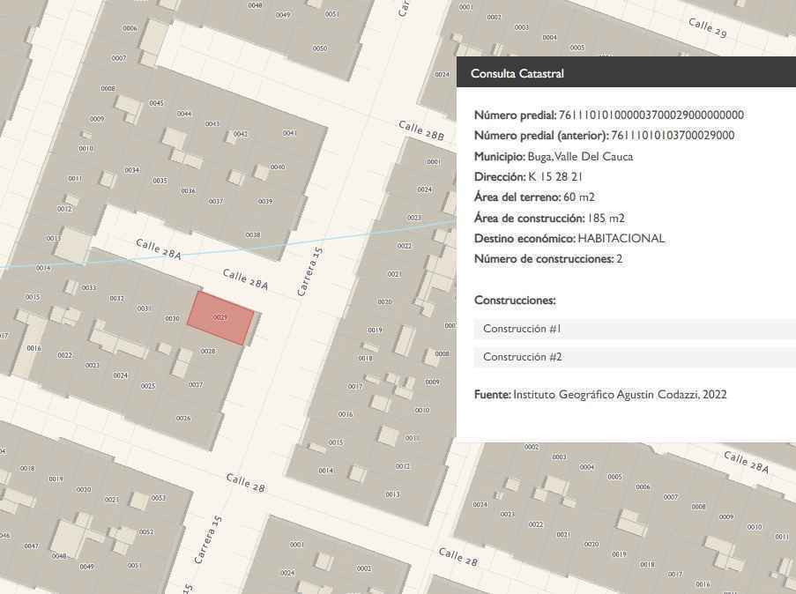
Task: Click parcel 0050 at the top
Action: click(x=319, y=48)
